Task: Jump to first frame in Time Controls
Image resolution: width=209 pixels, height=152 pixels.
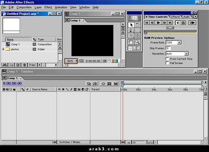Action: tap(147, 23)
